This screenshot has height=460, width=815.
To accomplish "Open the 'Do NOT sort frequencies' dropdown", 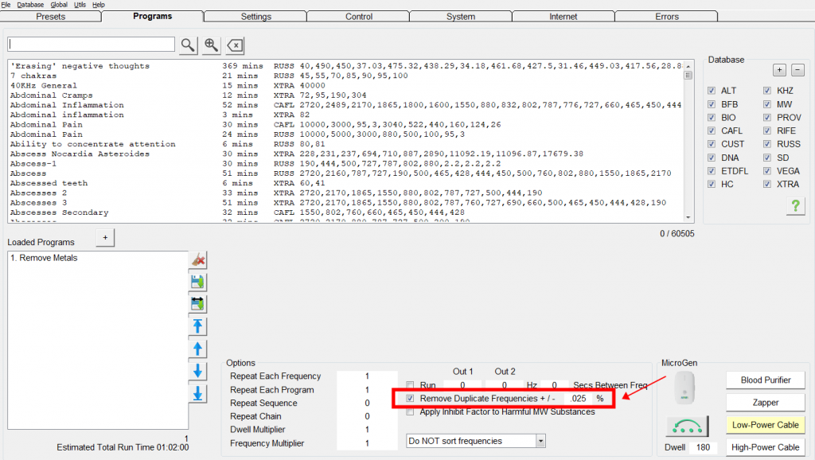I will click(540, 440).
